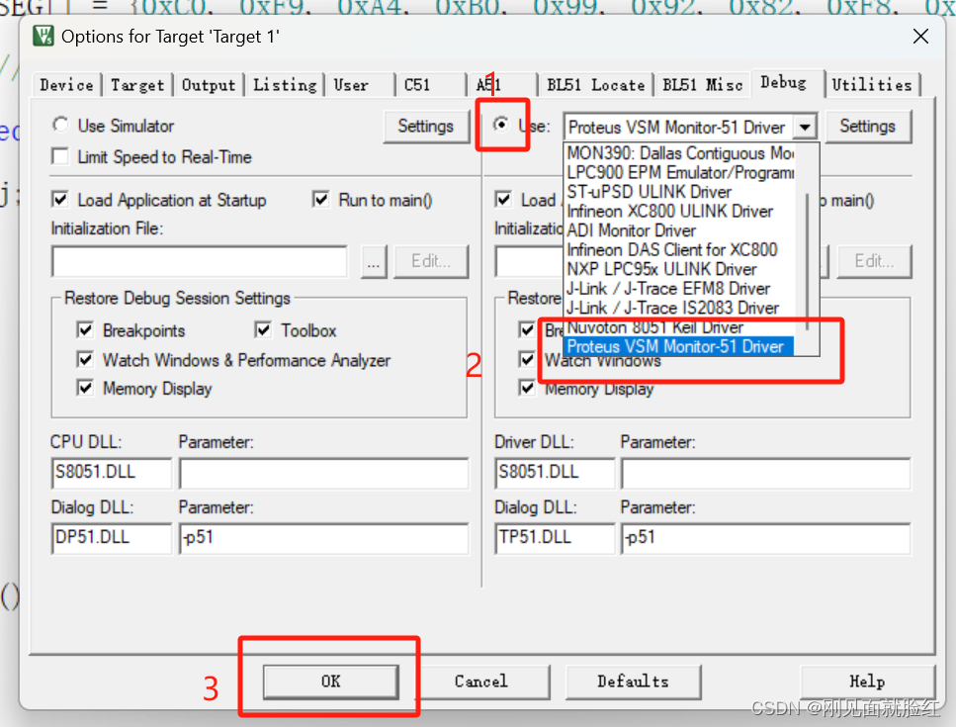Switch to the Device tab
956x727 pixels.
(67, 85)
